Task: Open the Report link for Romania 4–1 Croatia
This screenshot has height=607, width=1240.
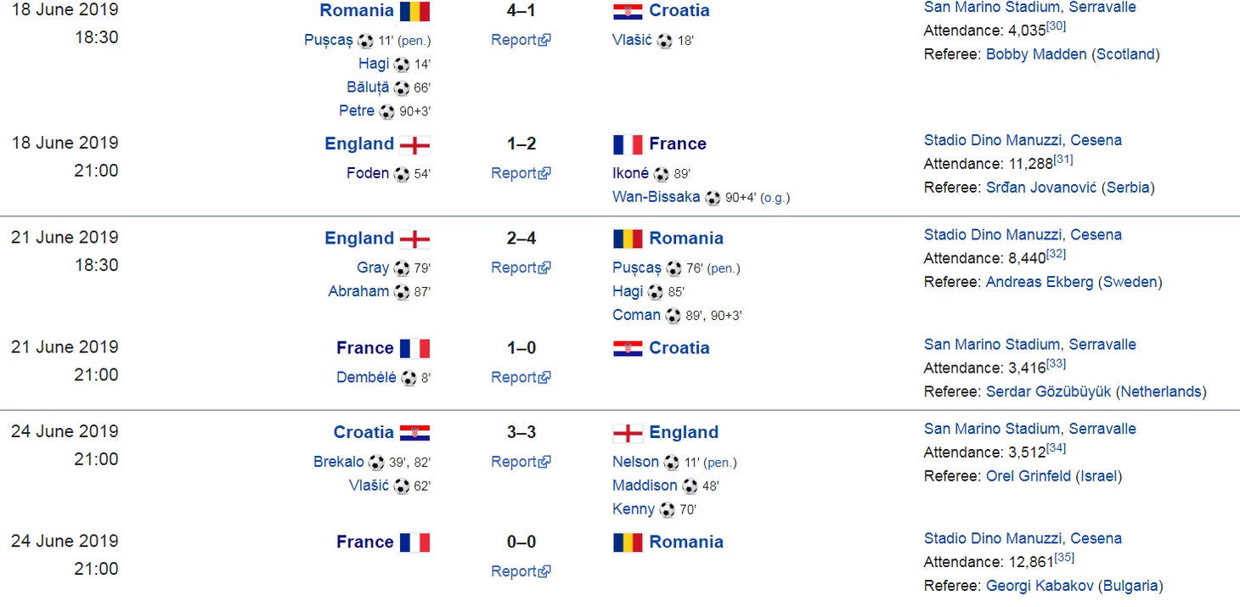Action: click(521, 40)
